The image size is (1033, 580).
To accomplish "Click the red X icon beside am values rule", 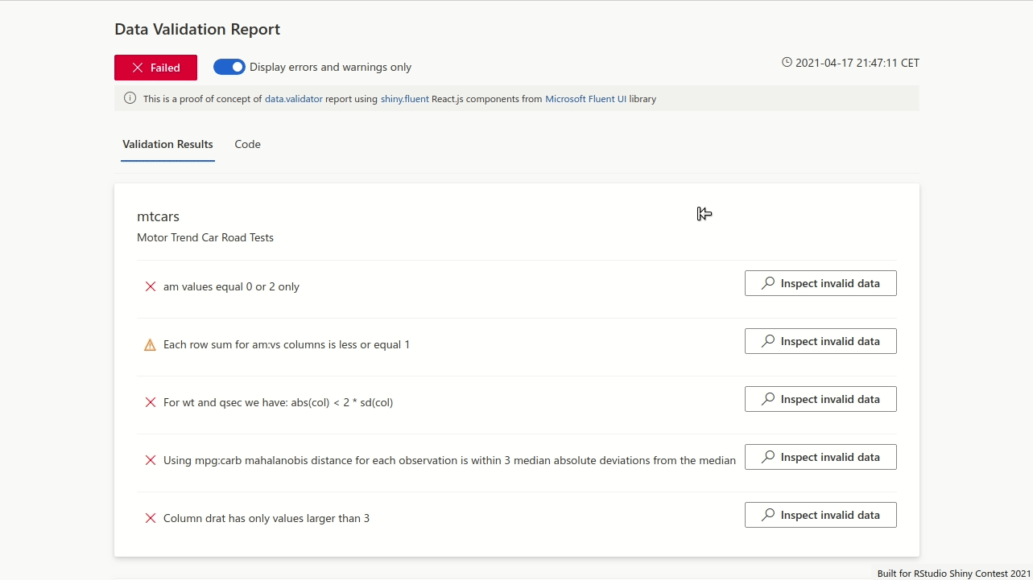I will click(150, 286).
